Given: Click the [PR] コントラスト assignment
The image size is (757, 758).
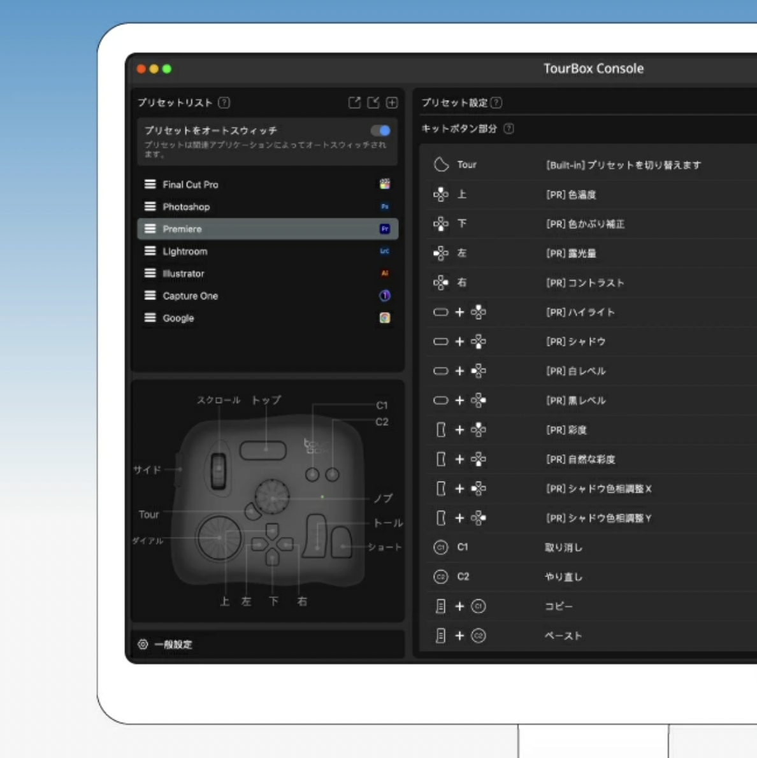Looking at the screenshot, I should pos(585,282).
